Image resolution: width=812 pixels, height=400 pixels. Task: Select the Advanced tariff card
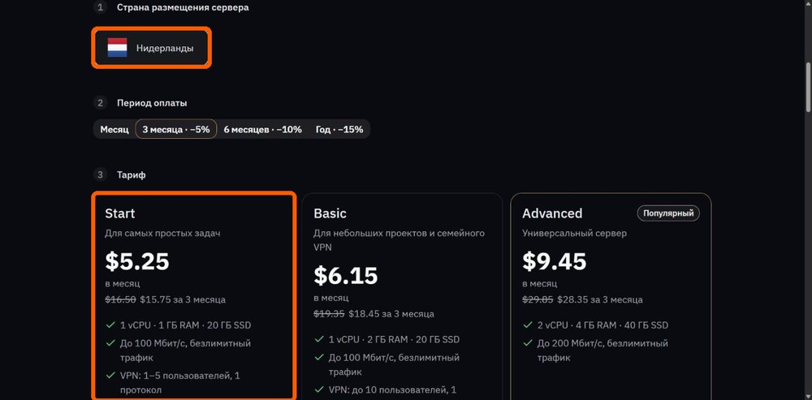coord(611,296)
